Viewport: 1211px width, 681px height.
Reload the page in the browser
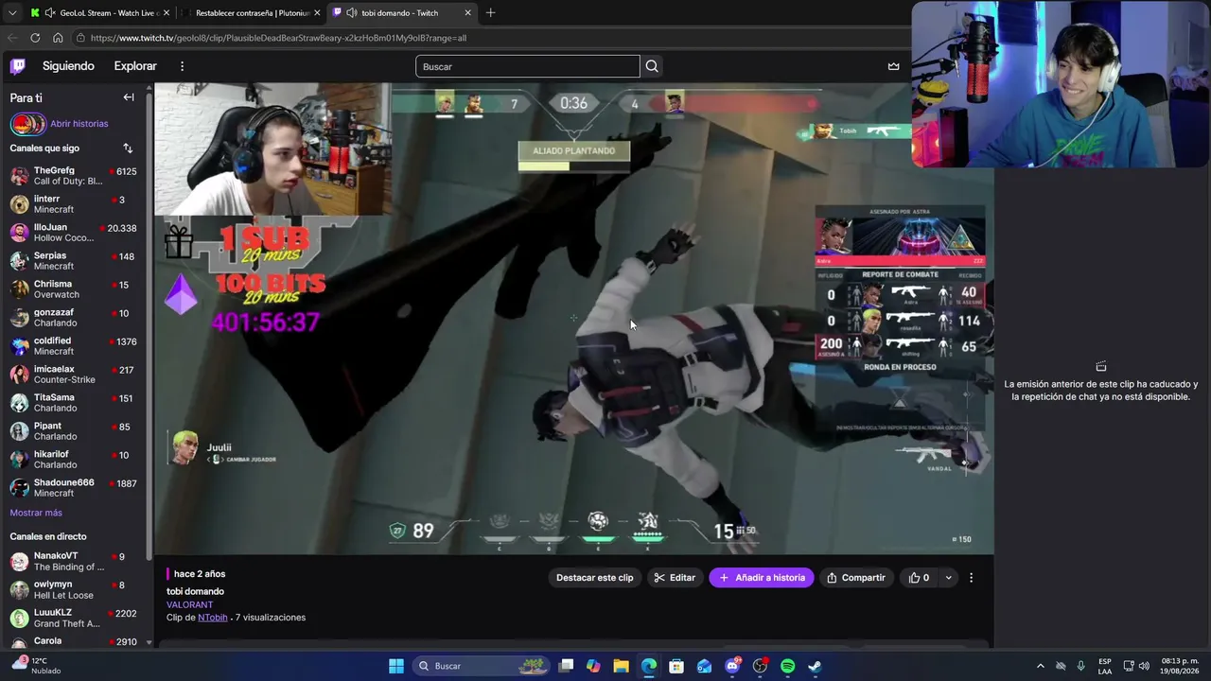pyautogui.click(x=35, y=38)
